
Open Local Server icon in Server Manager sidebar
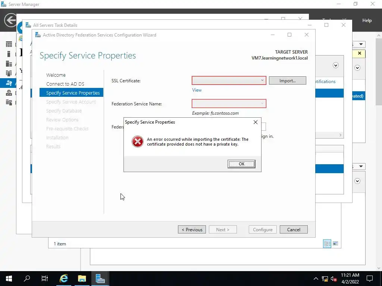(9, 54)
